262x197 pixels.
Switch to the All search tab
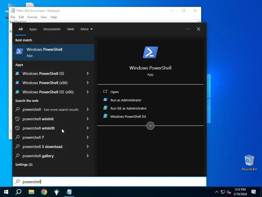[20, 29]
